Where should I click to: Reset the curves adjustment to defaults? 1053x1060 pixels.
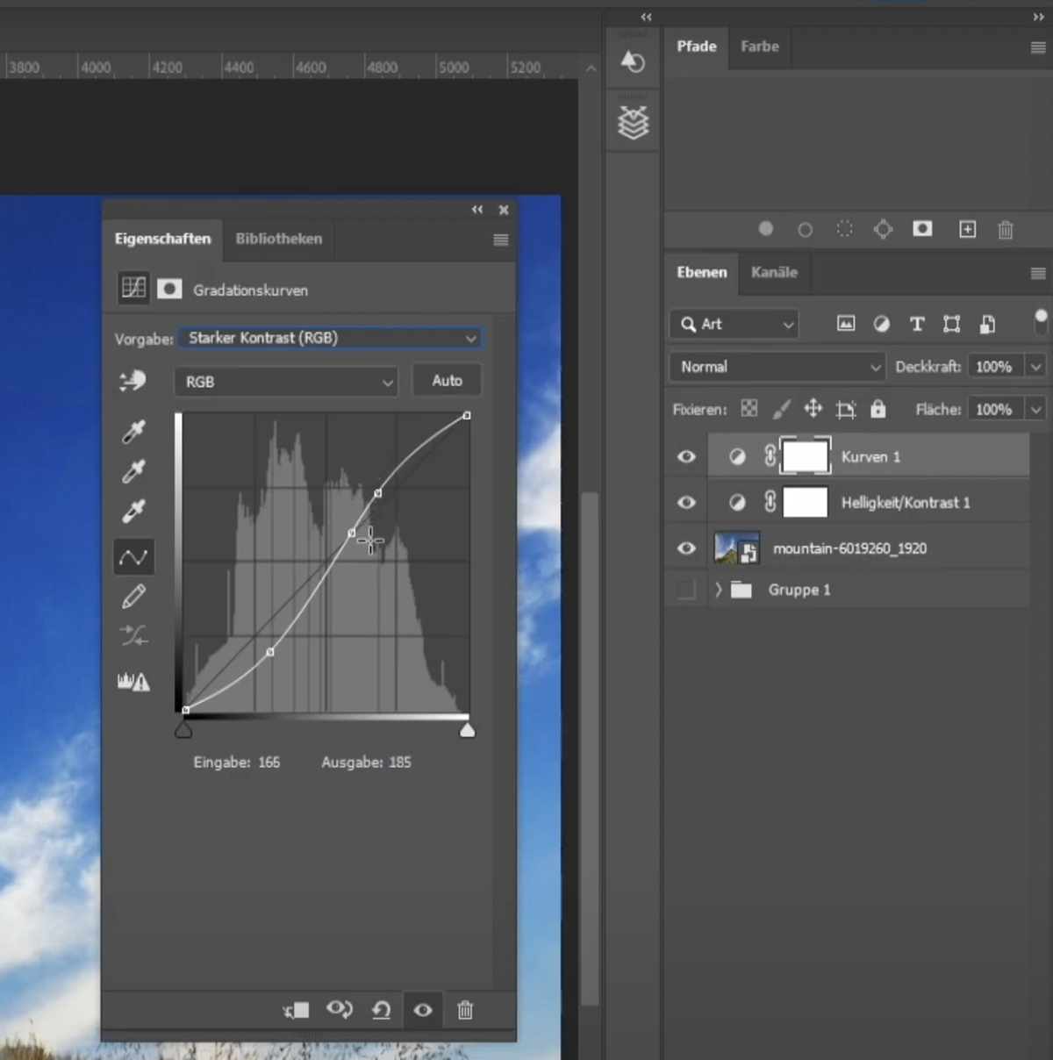(381, 1010)
